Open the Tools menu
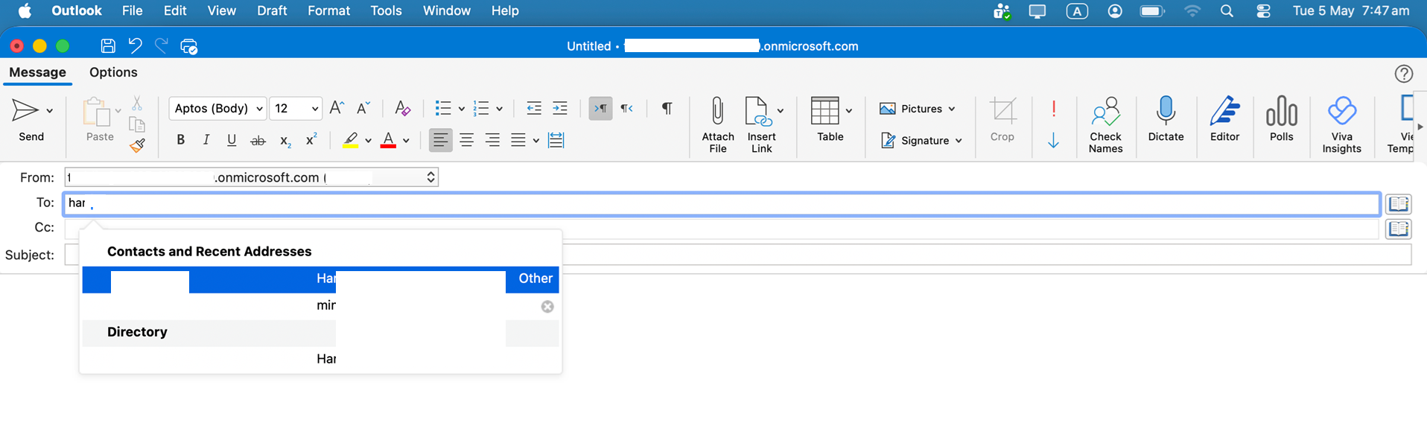This screenshot has width=1427, height=429. coord(386,10)
